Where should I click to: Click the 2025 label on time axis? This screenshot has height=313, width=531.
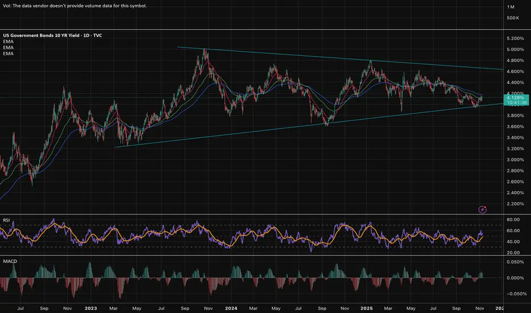click(x=366, y=308)
